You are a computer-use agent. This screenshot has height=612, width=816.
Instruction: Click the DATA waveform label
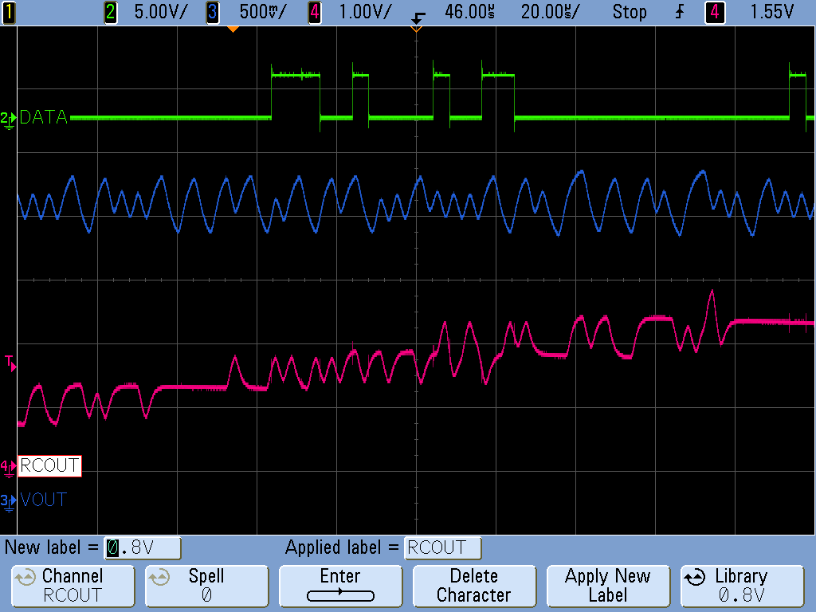[x=44, y=118]
